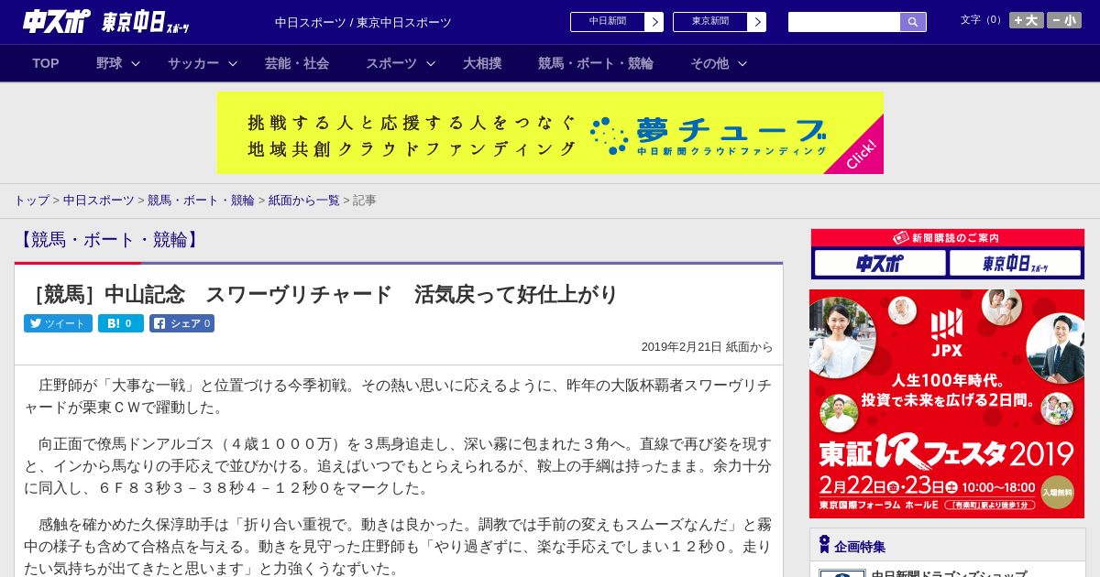Open the 中日新聞 arrow button
Image resolution: width=1100 pixels, height=577 pixels.
pos(654,22)
